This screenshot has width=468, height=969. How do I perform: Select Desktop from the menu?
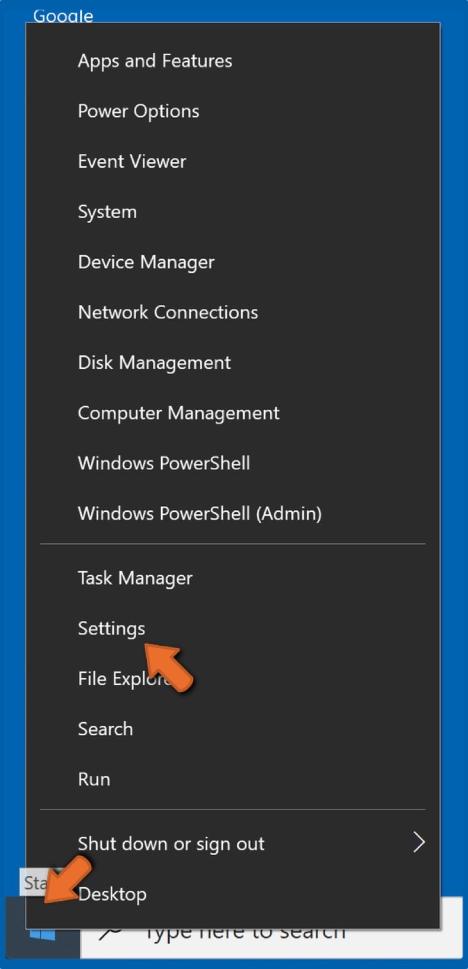(113, 894)
